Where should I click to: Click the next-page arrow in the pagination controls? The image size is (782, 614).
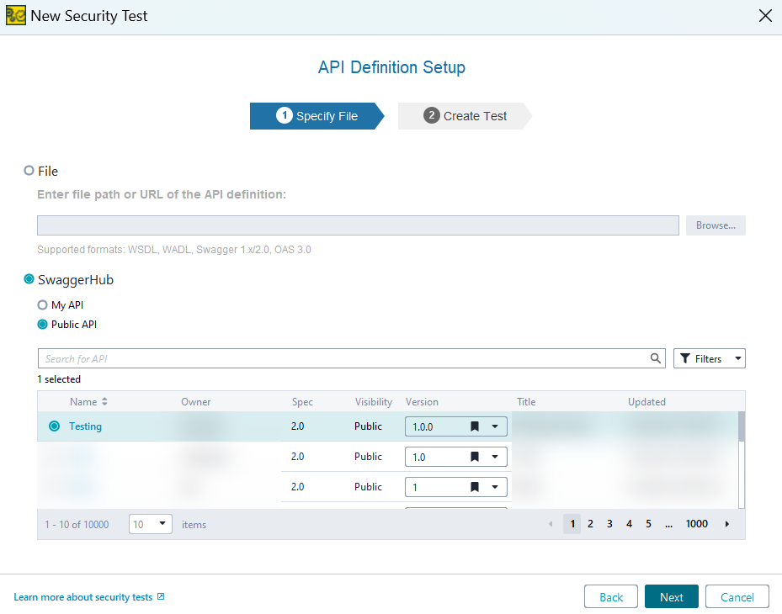[726, 523]
